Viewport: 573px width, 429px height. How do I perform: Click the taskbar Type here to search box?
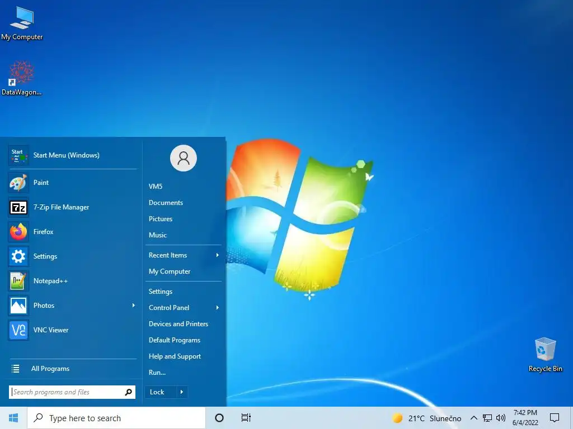(116, 418)
